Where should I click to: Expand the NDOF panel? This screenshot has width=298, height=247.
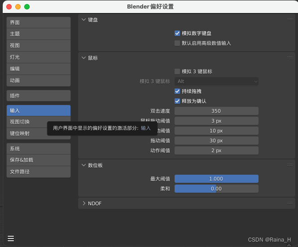point(84,203)
